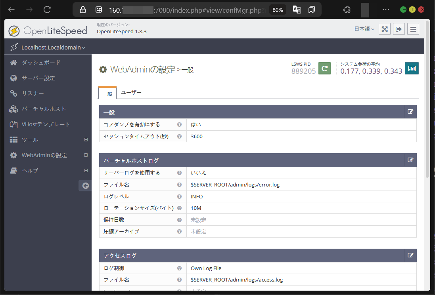
Task: Expand the Help (ヘルプ) plus icon
Action: tap(86, 171)
